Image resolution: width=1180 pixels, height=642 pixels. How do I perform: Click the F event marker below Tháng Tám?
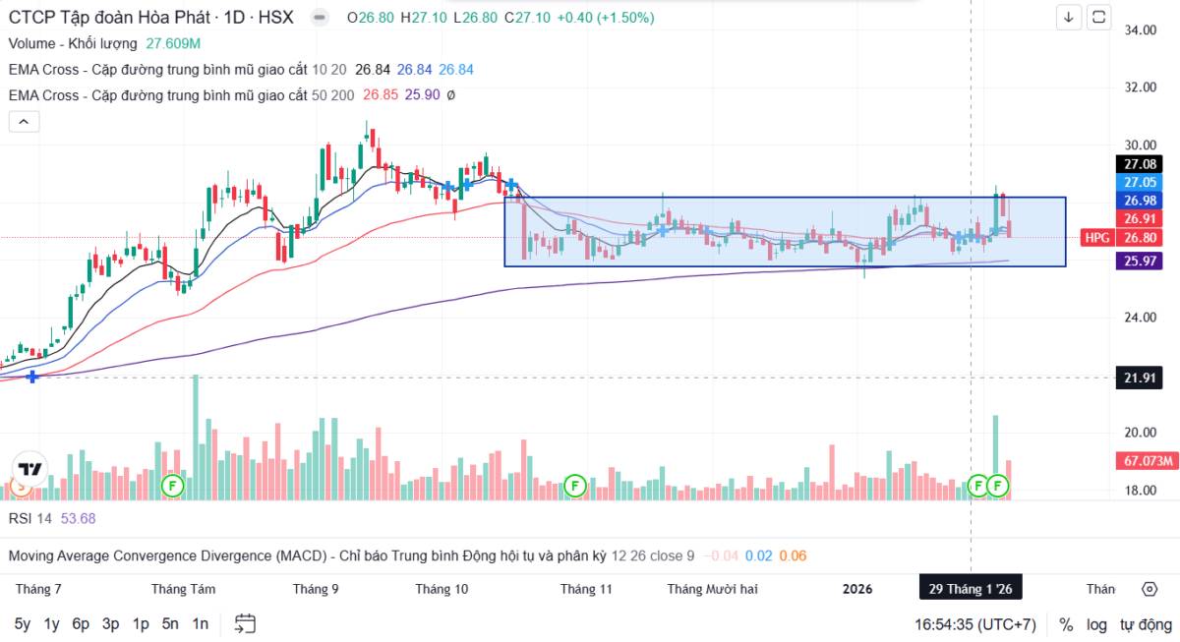pyautogui.click(x=173, y=485)
